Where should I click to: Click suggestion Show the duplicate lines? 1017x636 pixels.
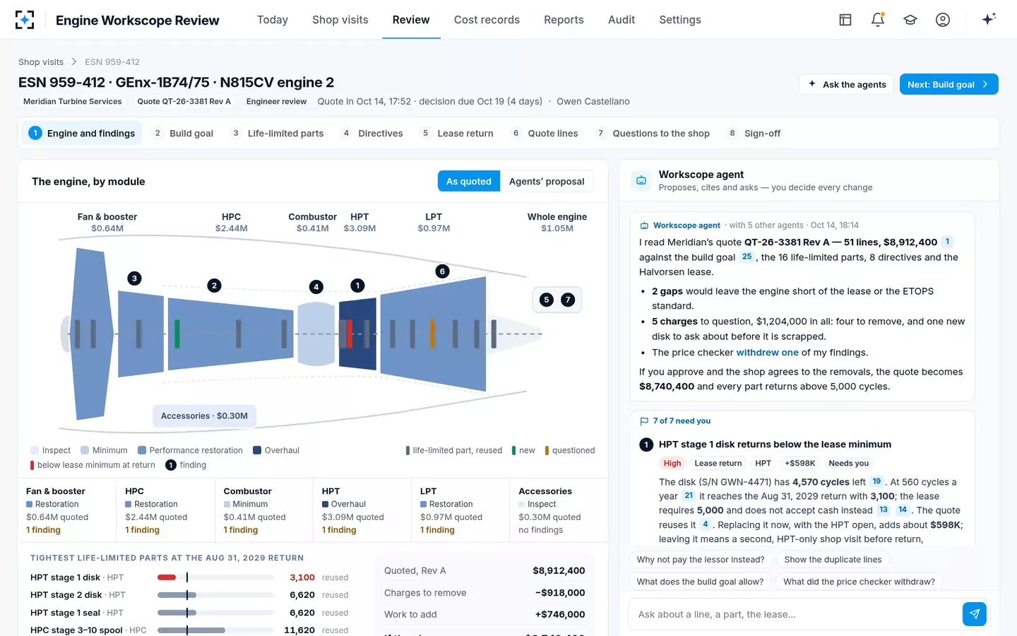click(833, 560)
